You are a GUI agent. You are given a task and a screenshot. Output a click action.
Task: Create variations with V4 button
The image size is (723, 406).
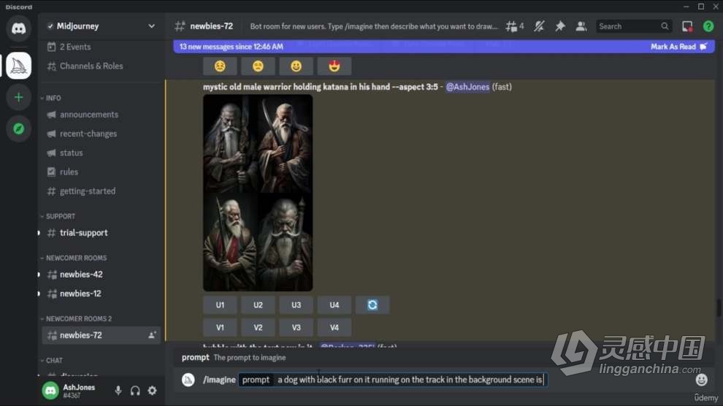[x=334, y=328]
